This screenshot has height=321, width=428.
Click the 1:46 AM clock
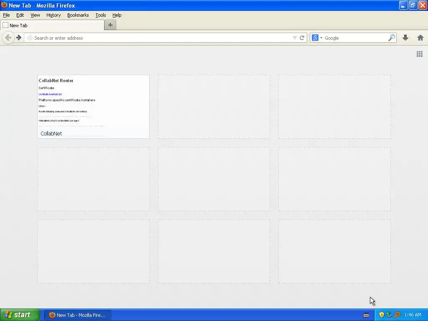[413, 315]
